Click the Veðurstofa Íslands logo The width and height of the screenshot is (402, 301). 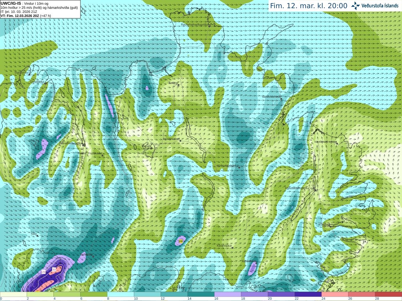click(x=375, y=6)
